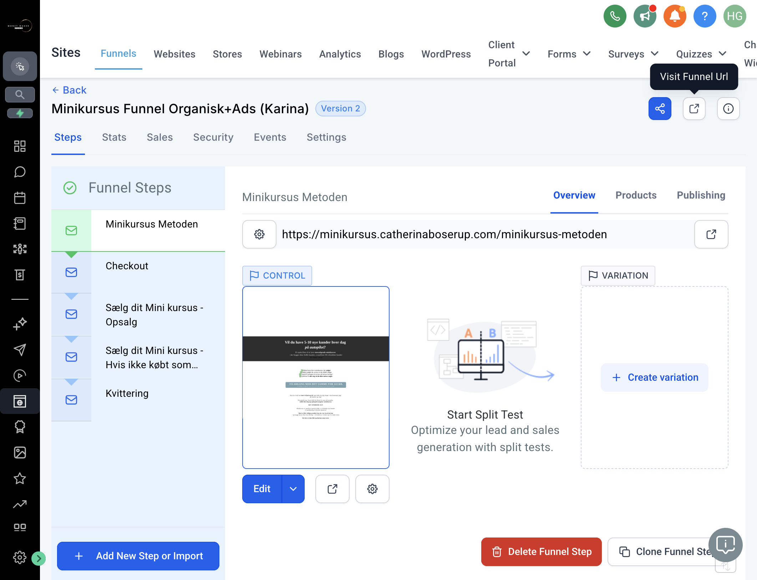Click Add New Step or Import
Screen dimensions: 757x580
138,556
